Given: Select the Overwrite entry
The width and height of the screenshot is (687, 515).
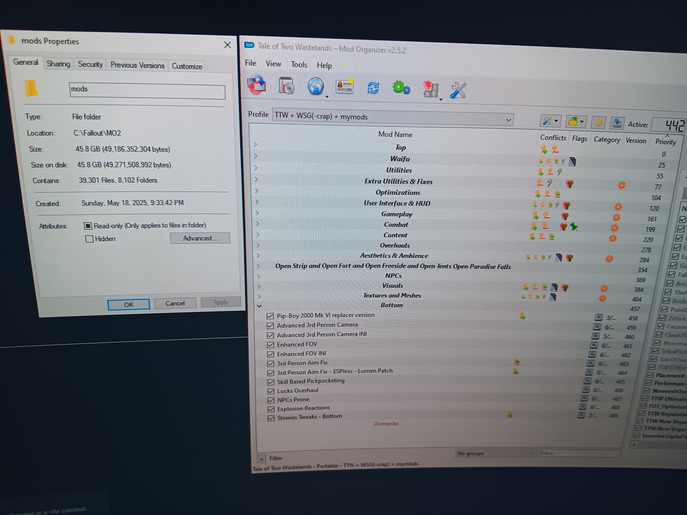Looking at the screenshot, I should [x=385, y=423].
